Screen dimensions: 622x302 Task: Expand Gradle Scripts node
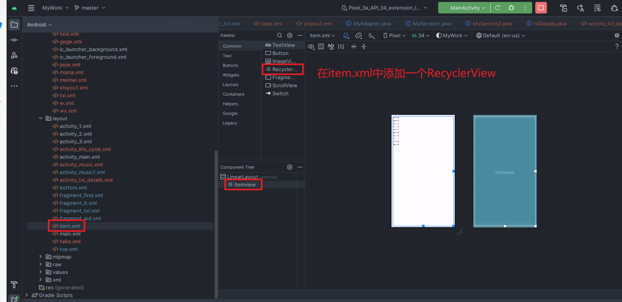pos(27,295)
